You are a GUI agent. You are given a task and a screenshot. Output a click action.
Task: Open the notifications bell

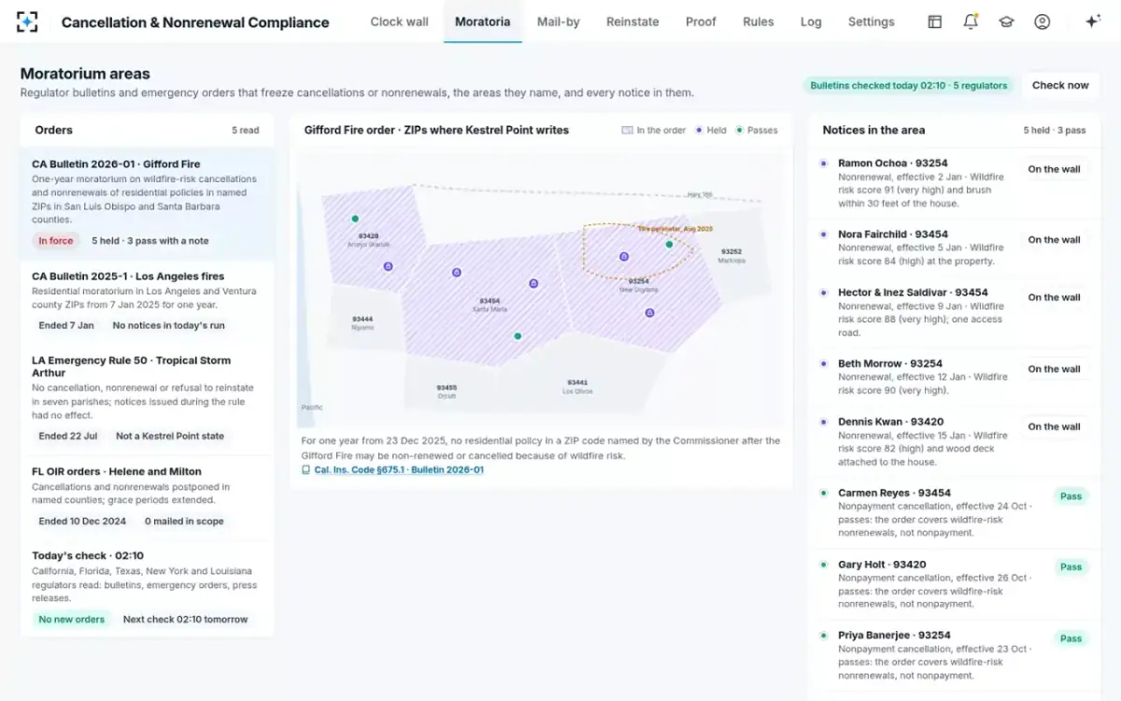click(971, 21)
